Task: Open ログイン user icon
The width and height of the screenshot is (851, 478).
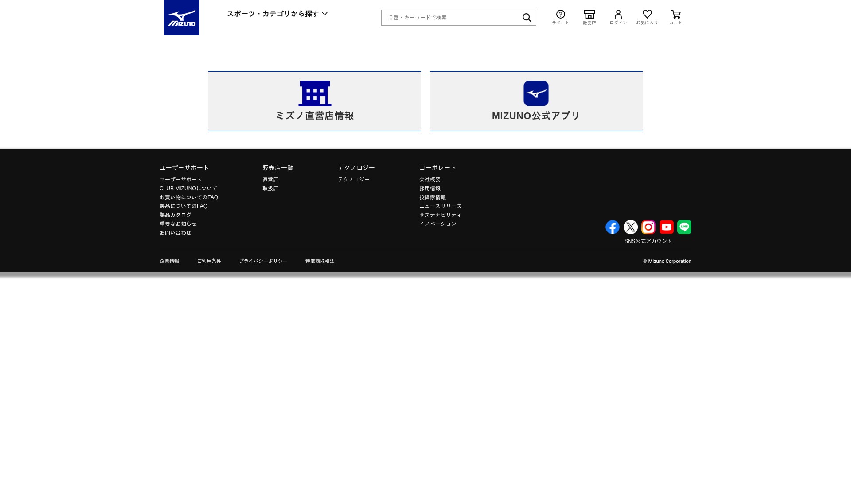Action: [618, 17]
